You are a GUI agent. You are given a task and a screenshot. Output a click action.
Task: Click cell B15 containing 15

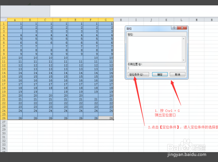click(x=30, y=76)
